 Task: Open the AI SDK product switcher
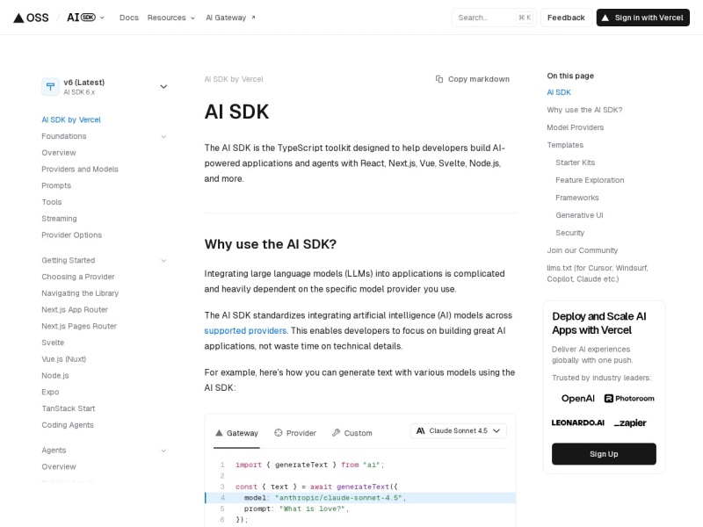pyautogui.click(x=85, y=18)
